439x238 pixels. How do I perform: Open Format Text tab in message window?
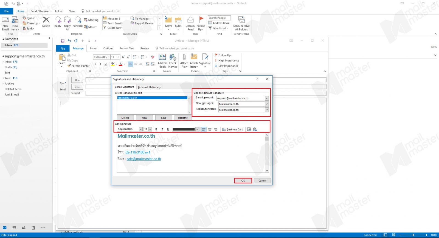[127, 49]
